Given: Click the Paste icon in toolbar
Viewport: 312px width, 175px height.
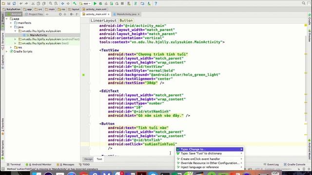Looking at the screenshot, I should (44, 3).
